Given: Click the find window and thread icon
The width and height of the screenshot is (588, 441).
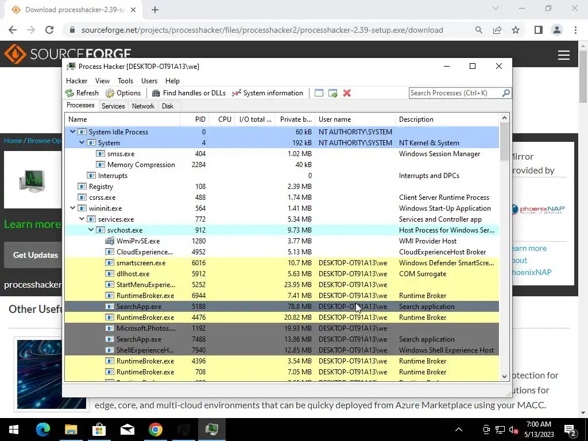Looking at the screenshot, I should click(332, 93).
